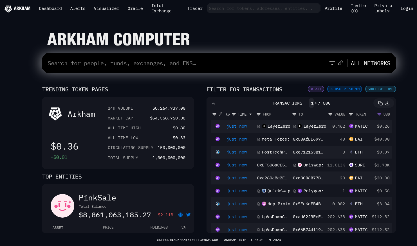Screen dimensions: 417x246
Task: Open the purple filter icon for the USD column
Action: point(379,114)
